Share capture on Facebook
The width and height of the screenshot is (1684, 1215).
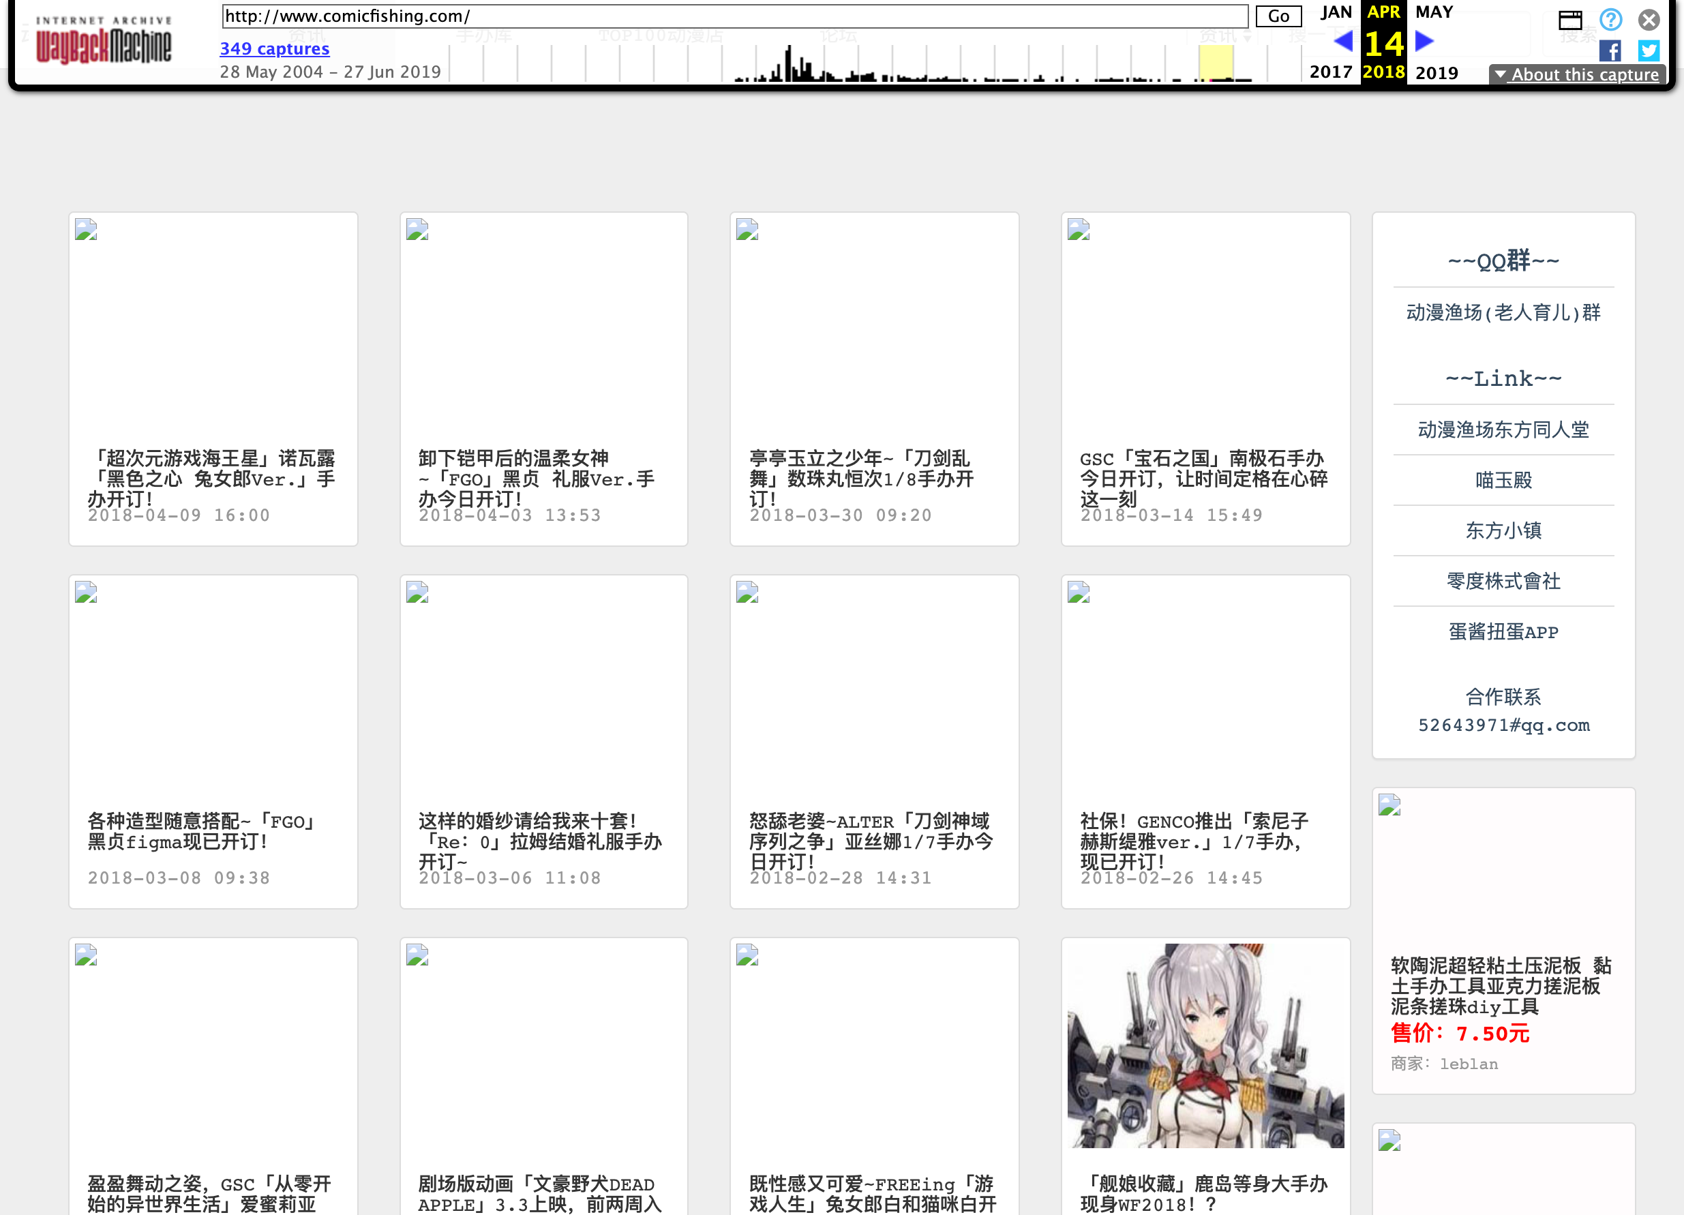tap(1610, 51)
